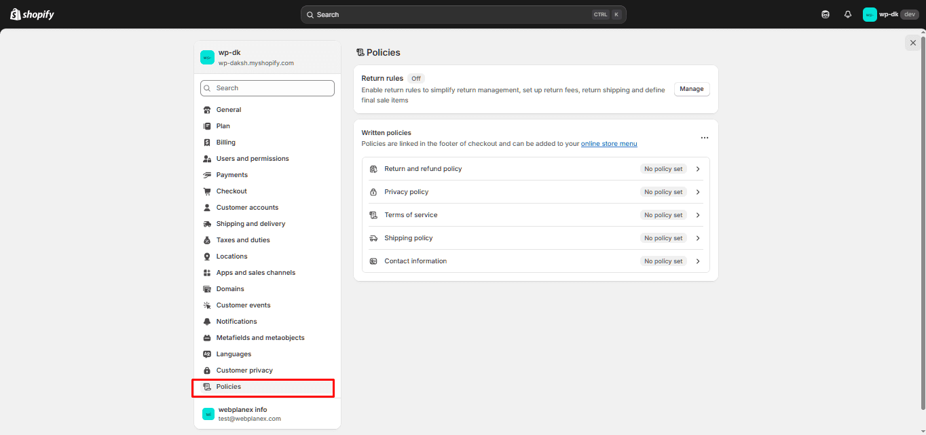Viewport: 926px width, 435px height.
Task: Click the wp-dk teal store thumbnail in sidebar
Action: coord(207,57)
